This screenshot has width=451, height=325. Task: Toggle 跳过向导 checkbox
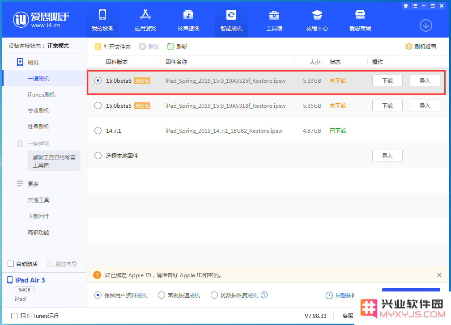click(x=50, y=264)
